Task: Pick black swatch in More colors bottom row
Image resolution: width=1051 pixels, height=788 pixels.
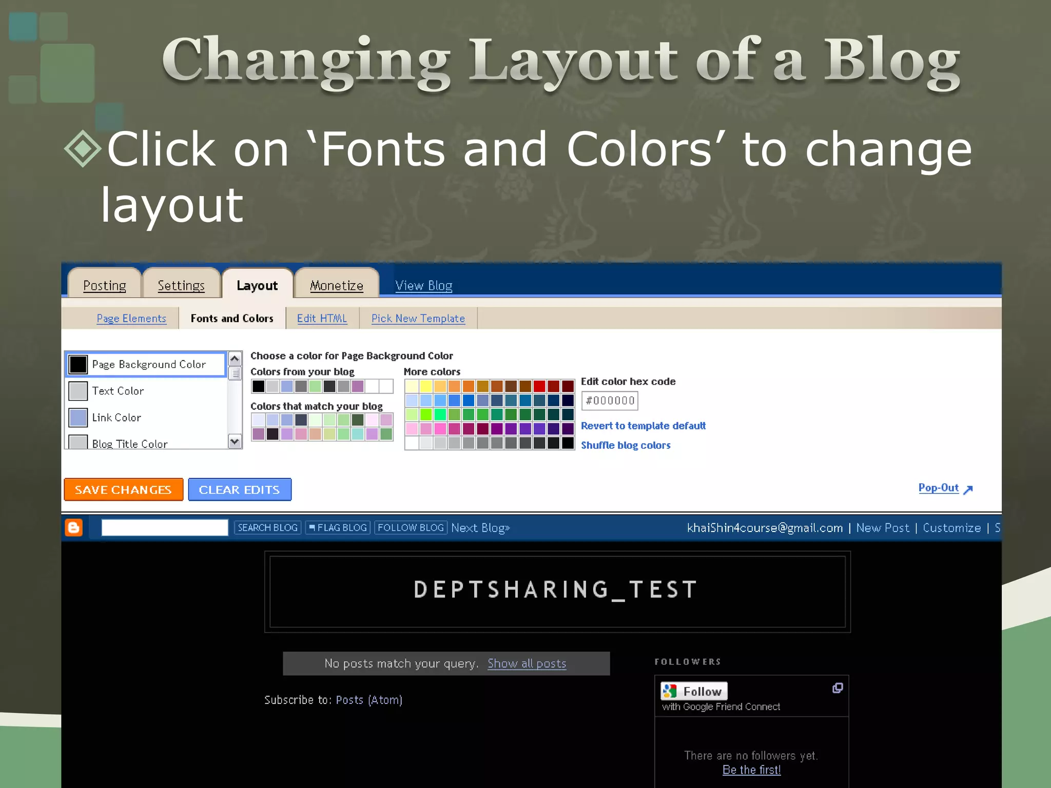Action: (568, 443)
